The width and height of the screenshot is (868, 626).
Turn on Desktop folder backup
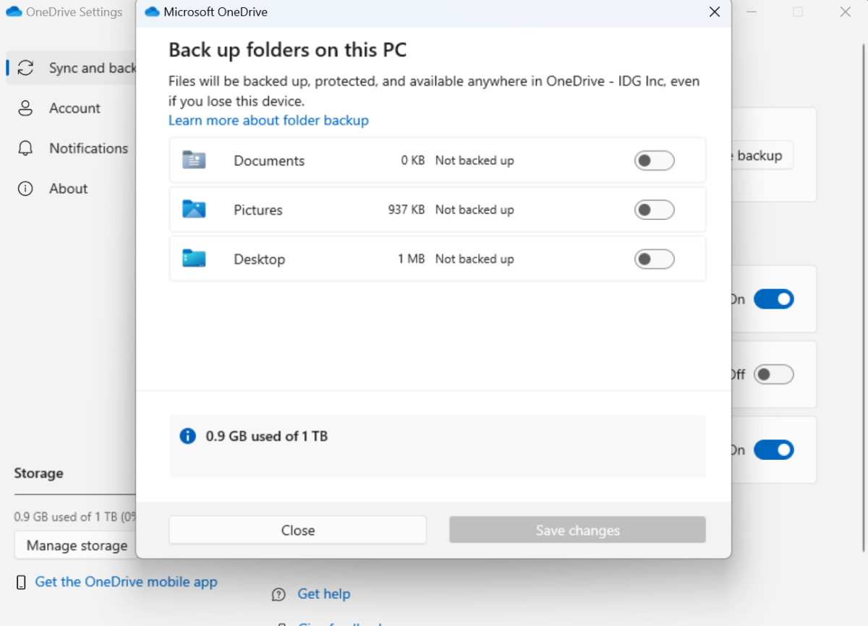654,258
